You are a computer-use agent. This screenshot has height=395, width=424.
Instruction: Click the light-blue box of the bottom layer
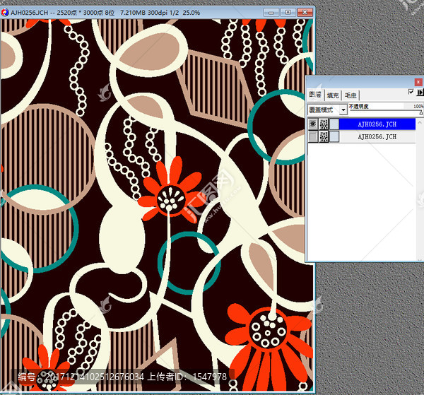click(334, 136)
